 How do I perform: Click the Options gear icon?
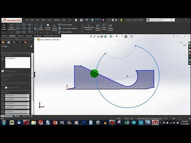point(116,20)
